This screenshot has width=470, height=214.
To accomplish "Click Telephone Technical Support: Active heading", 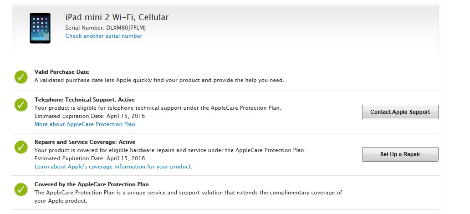I will point(85,100).
